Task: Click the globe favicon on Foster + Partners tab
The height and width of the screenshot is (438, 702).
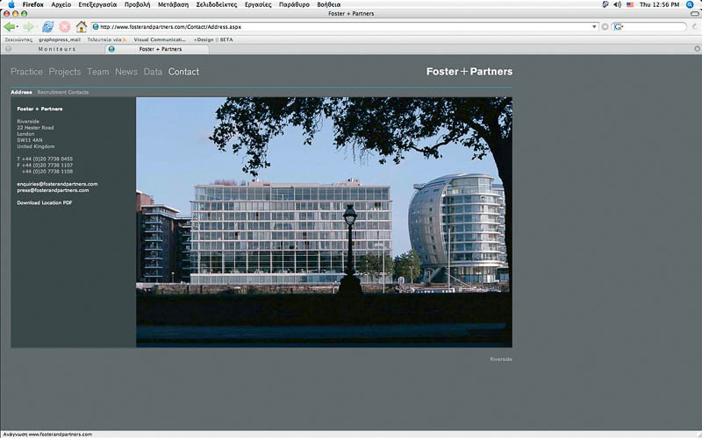Action: [x=111, y=49]
